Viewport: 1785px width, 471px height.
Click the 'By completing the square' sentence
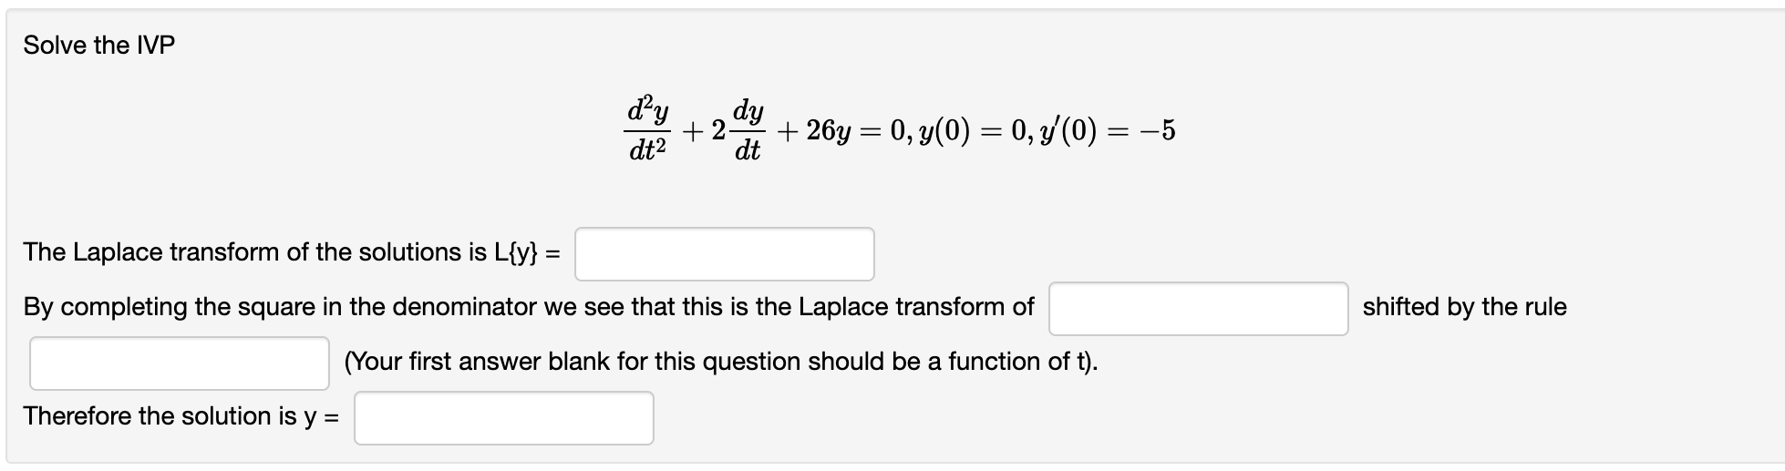click(x=529, y=307)
